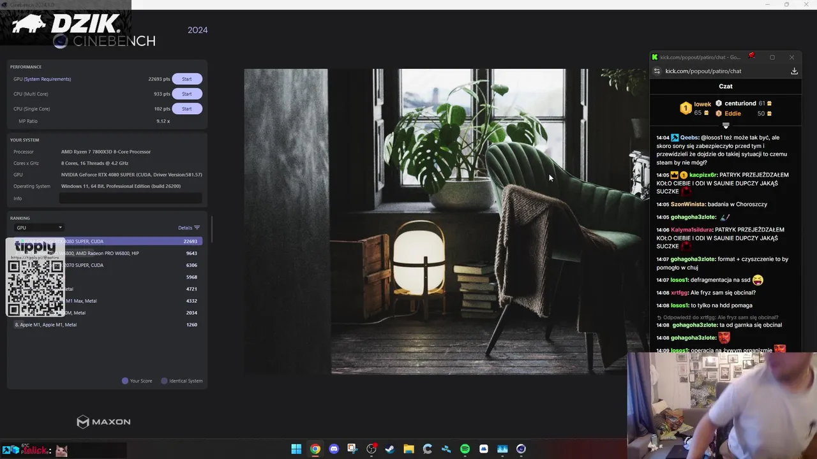This screenshot has width=817, height=459.
Task: Open Steam from the taskbar
Action: pos(390,449)
